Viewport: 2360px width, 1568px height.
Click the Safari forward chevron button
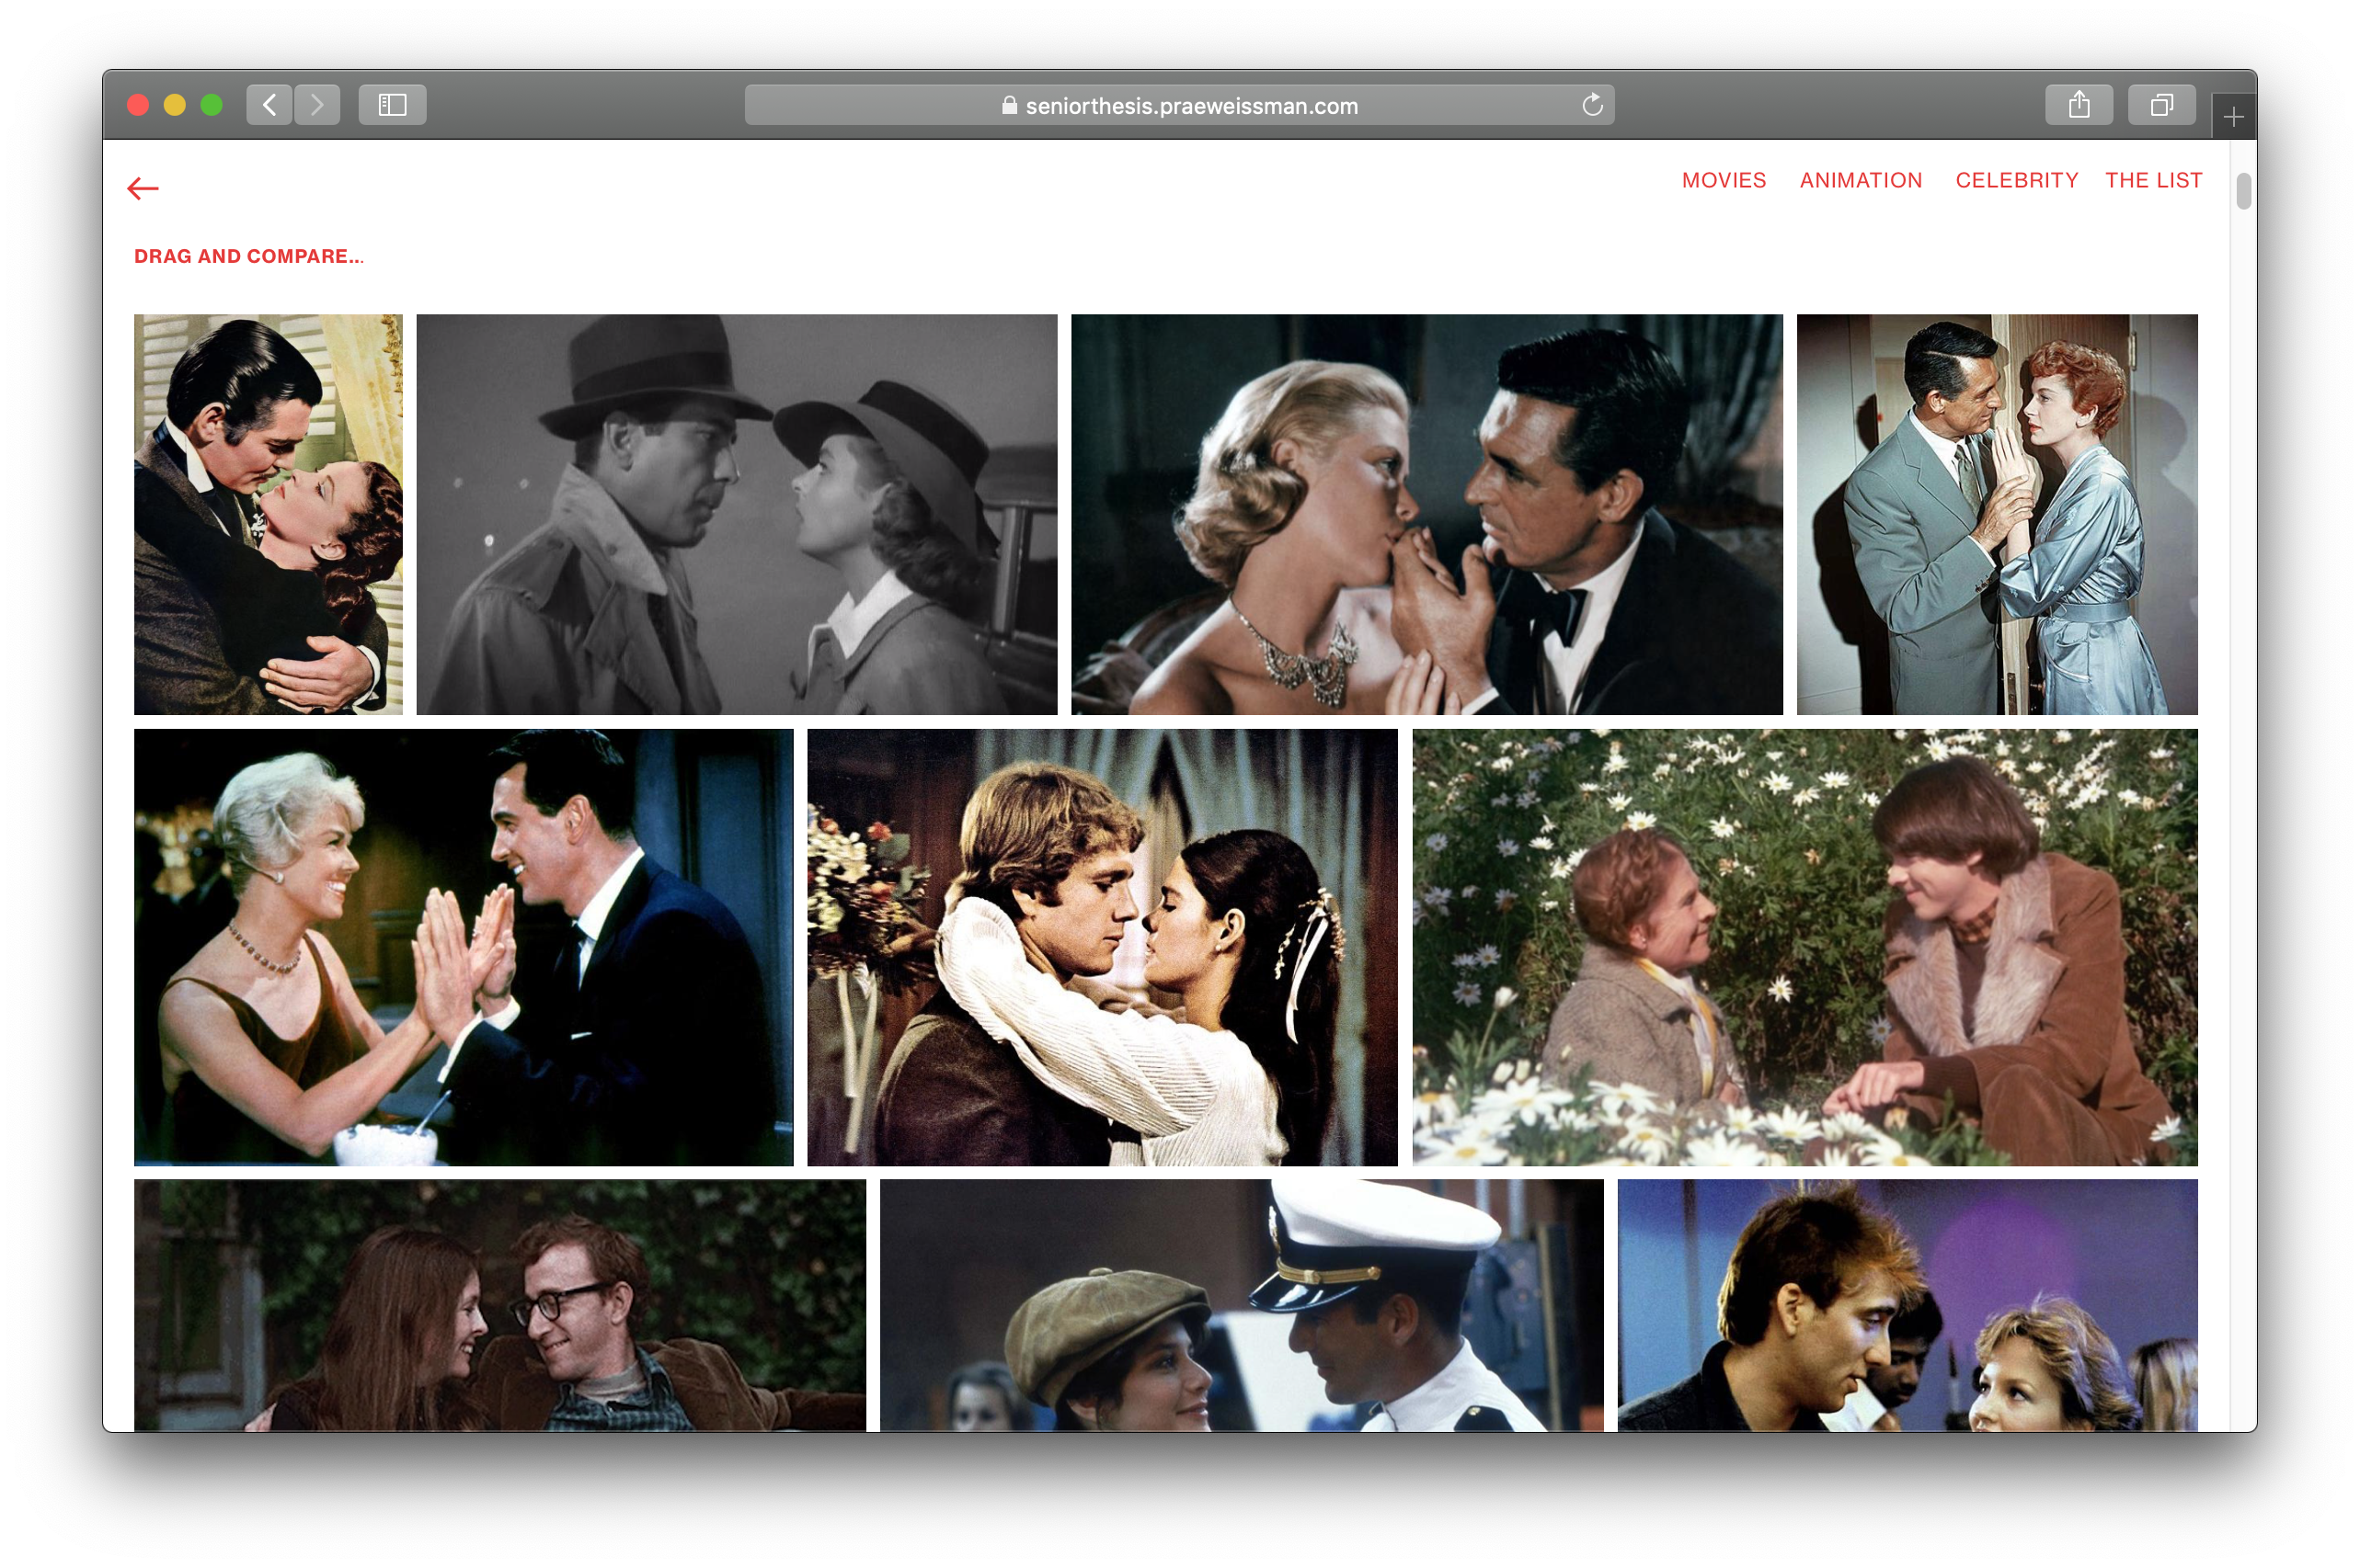[x=317, y=105]
